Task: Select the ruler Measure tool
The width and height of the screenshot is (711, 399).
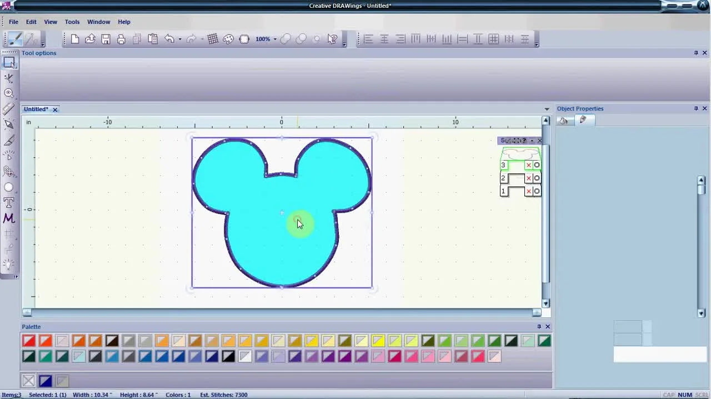Action: click(9, 109)
